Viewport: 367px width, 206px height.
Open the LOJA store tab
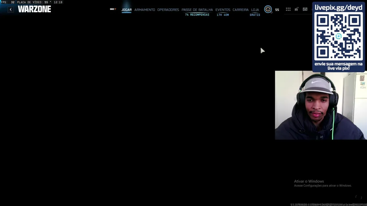(255, 10)
